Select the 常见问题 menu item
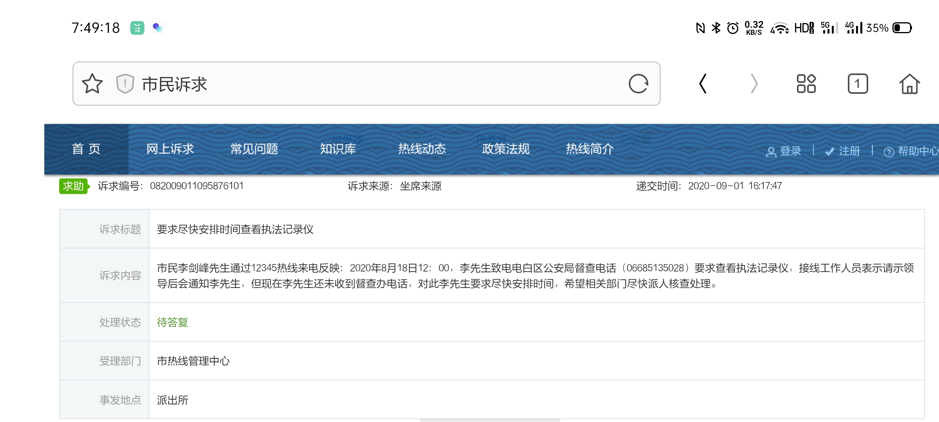Image resolution: width=939 pixels, height=422 pixels. [254, 149]
